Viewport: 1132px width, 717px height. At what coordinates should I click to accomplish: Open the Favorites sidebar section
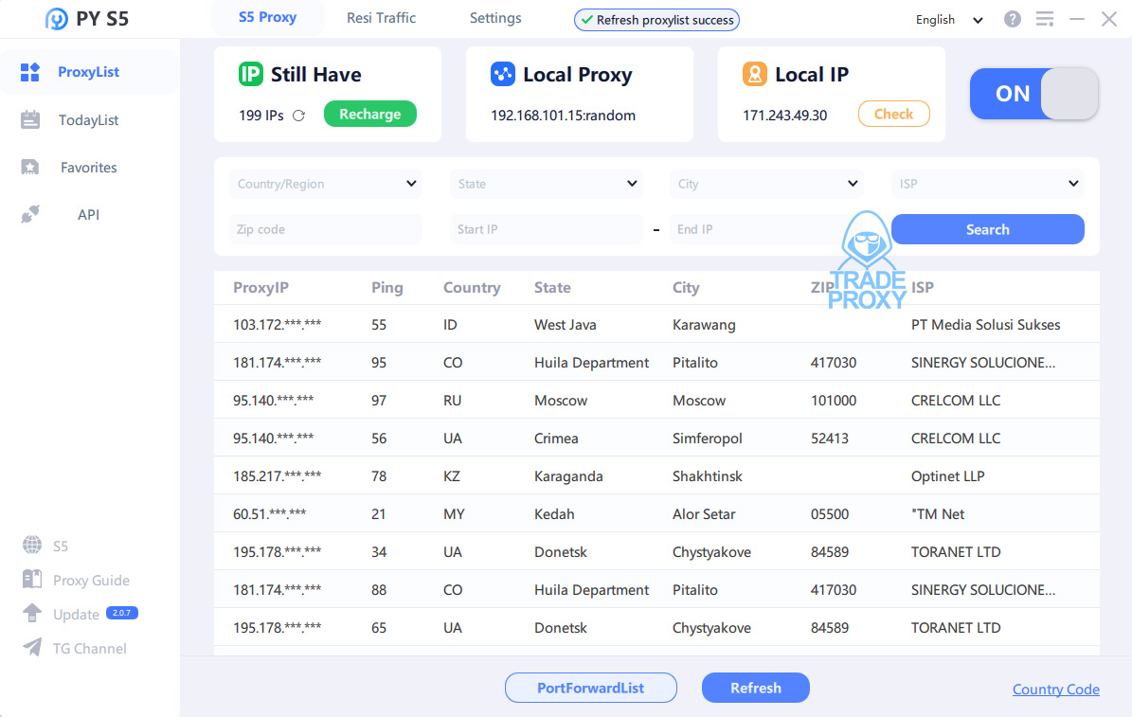(x=88, y=168)
